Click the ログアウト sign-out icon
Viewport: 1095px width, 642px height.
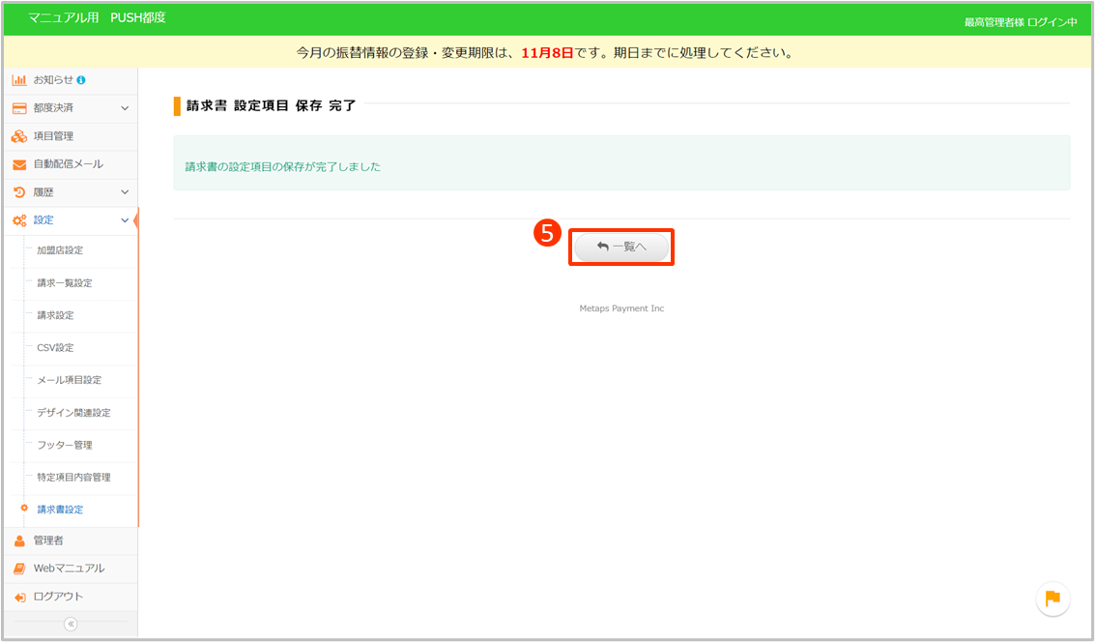(19, 597)
